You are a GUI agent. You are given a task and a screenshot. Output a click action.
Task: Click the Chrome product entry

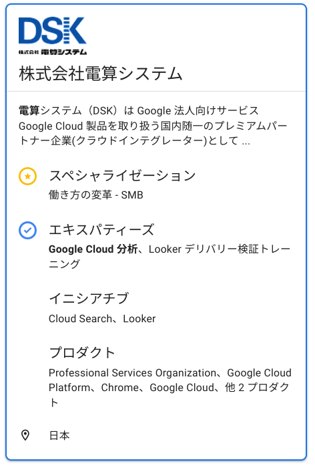click(x=120, y=387)
